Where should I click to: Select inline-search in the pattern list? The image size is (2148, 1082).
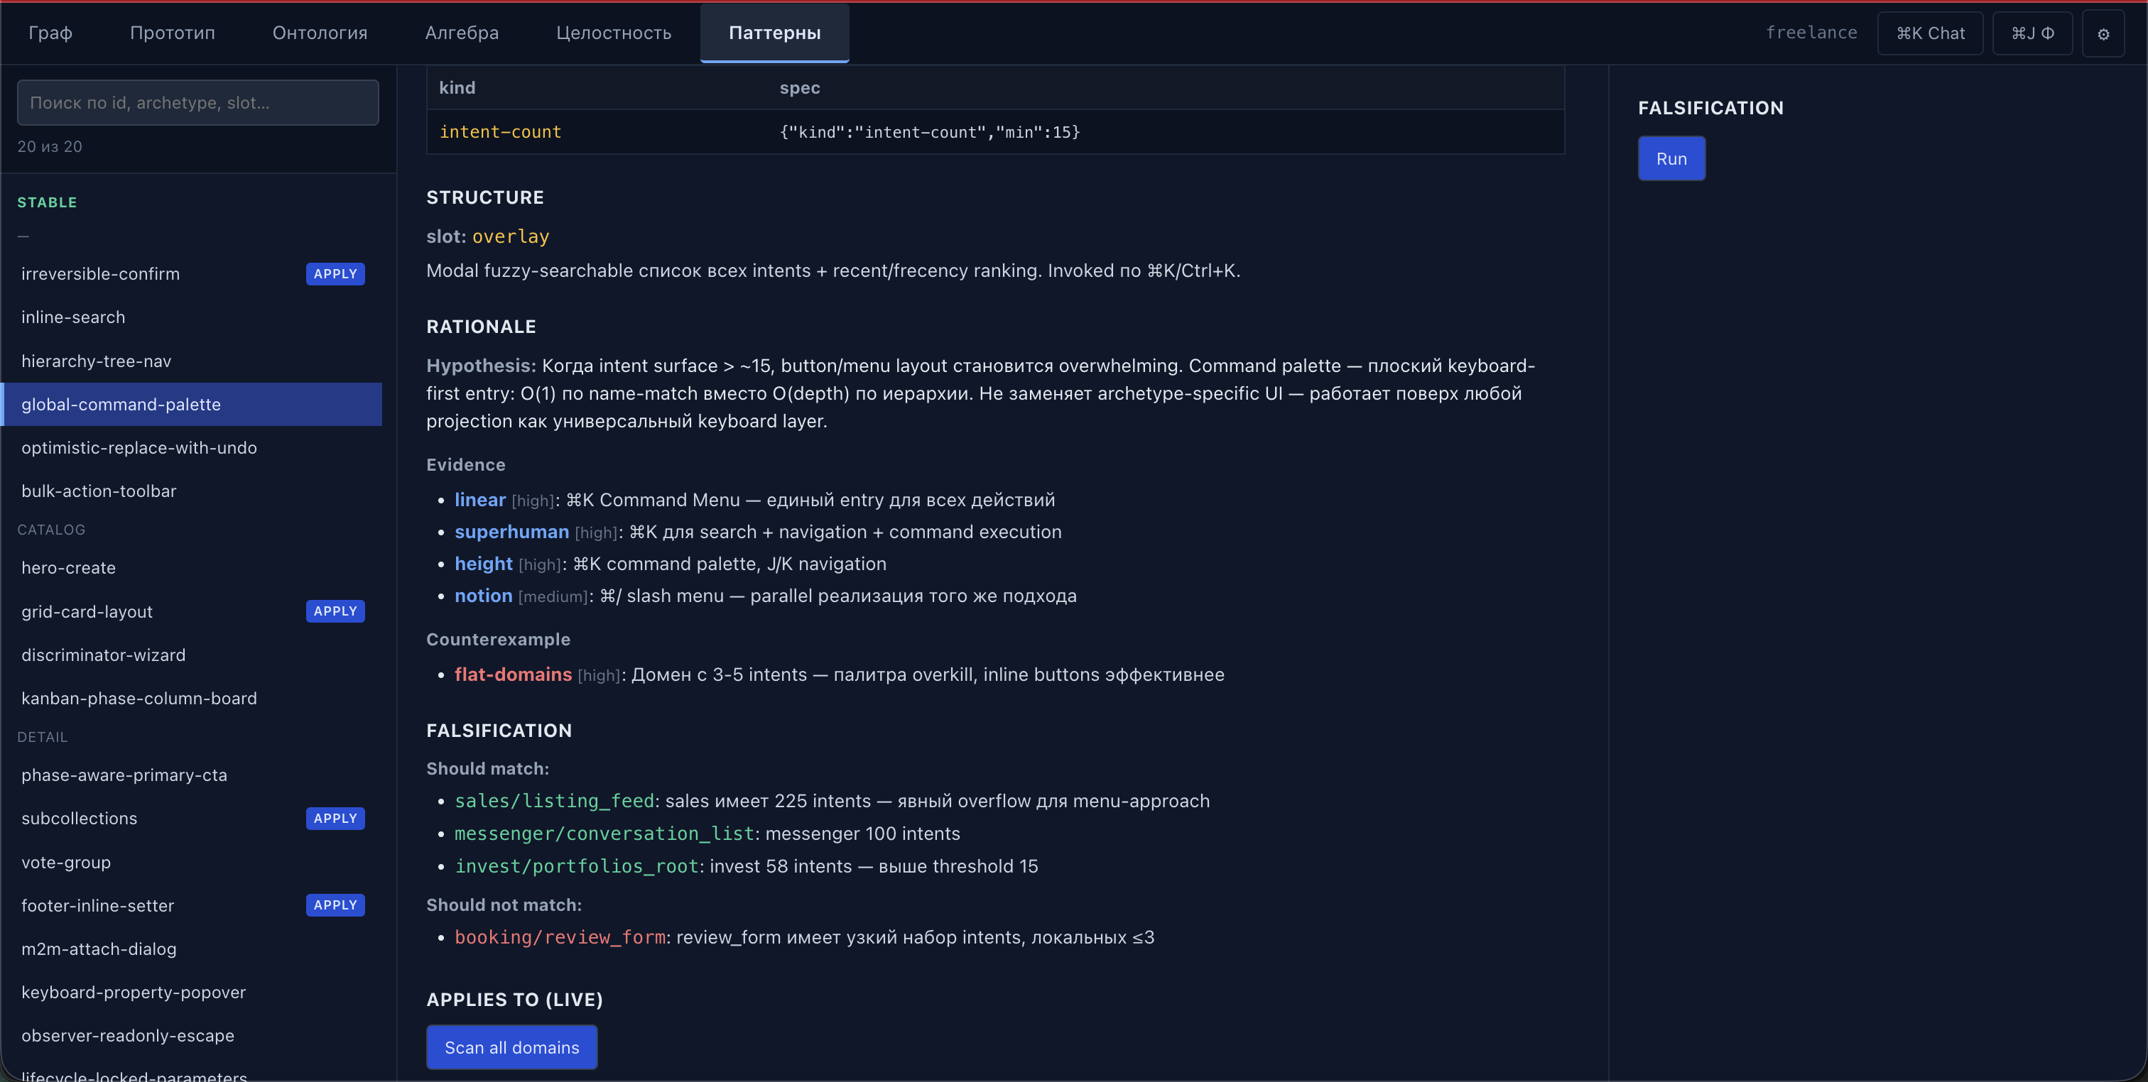tap(73, 317)
